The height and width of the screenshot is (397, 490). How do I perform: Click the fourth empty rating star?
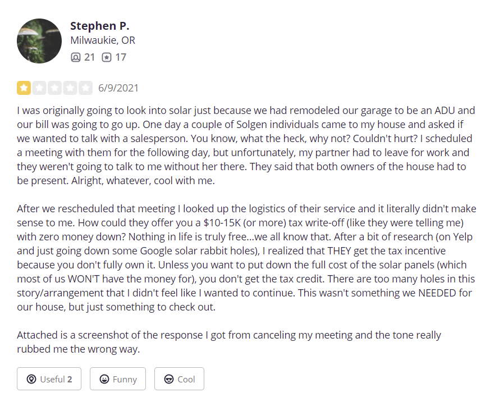[x=70, y=88]
